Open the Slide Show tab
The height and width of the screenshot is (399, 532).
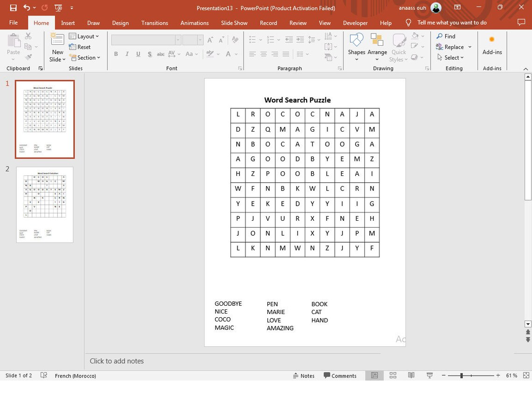(234, 22)
